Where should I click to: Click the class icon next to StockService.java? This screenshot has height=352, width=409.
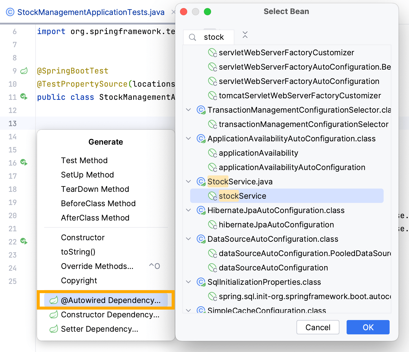click(201, 181)
